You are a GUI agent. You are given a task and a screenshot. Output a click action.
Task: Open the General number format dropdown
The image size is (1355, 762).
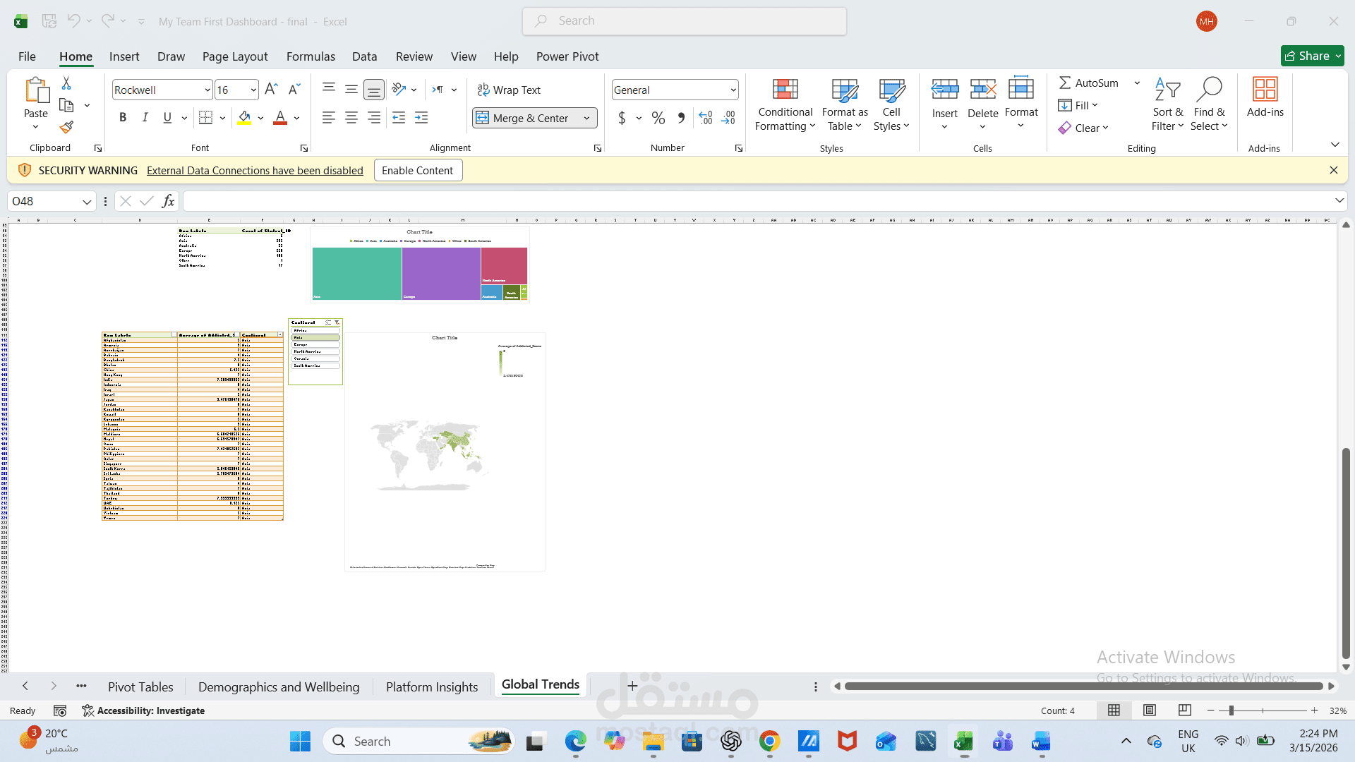tap(733, 90)
